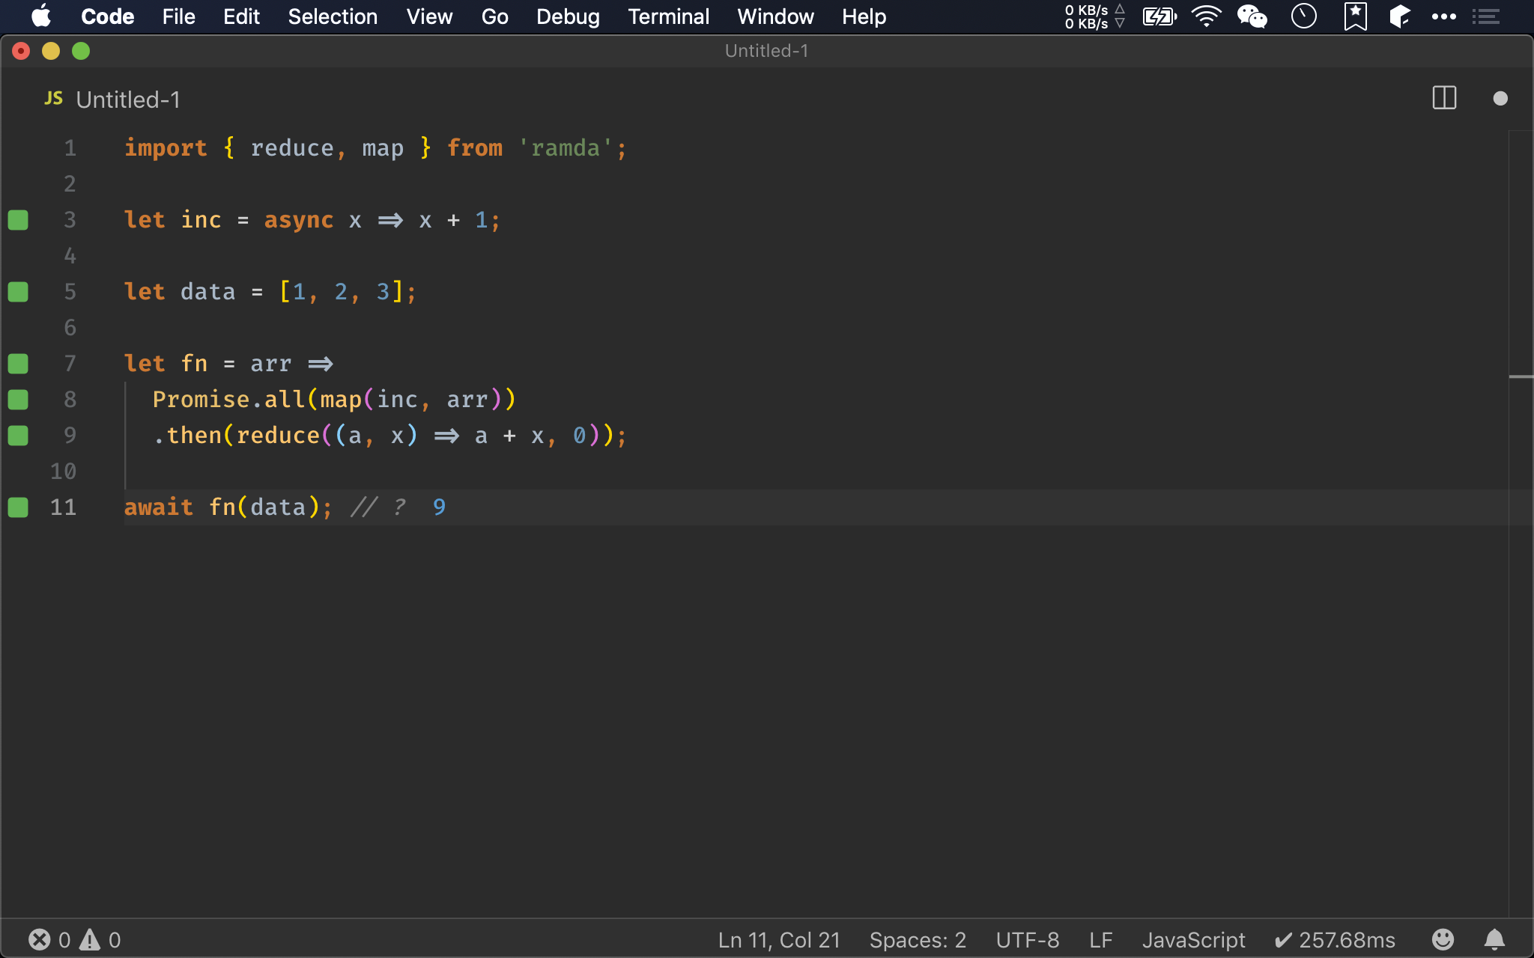Click Promise.all on line 8
Viewport: 1534px width, 958px height.
tap(228, 400)
